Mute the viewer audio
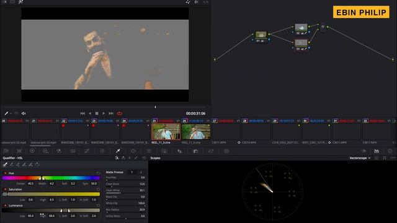This screenshot has height=223, width=397. click(x=24, y=113)
